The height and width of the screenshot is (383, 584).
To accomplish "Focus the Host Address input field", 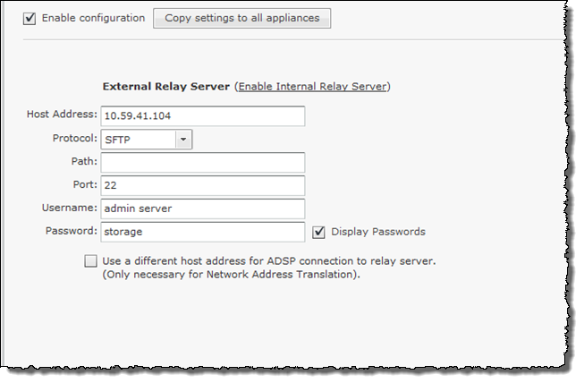I will tap(203, 115).
